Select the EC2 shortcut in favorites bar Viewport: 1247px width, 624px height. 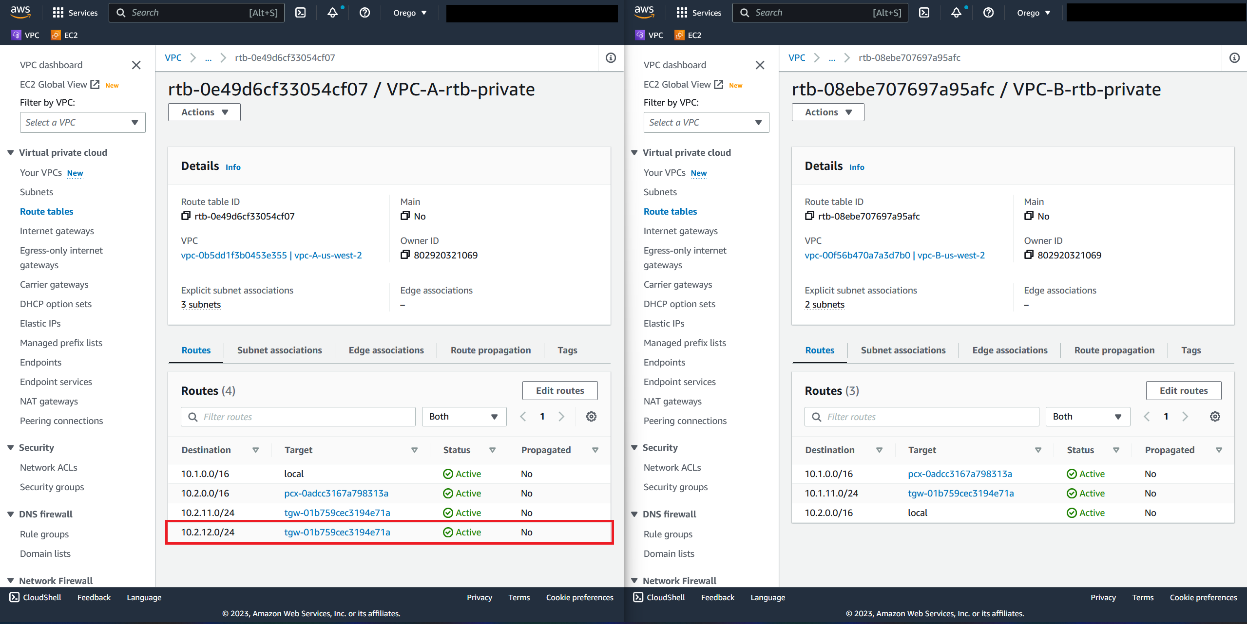[64, 35]
